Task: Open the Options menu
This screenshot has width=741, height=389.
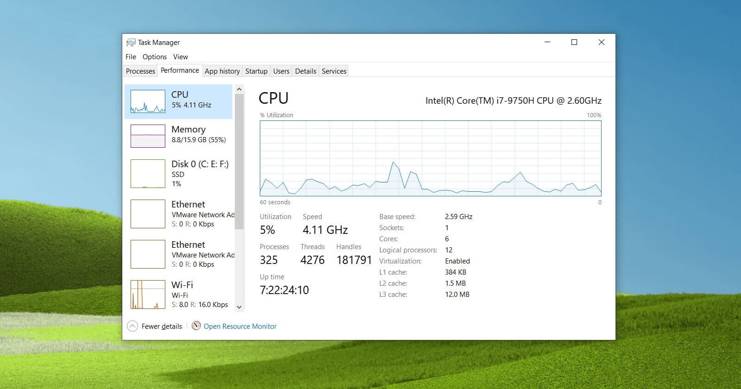Action: pos(155,56)
